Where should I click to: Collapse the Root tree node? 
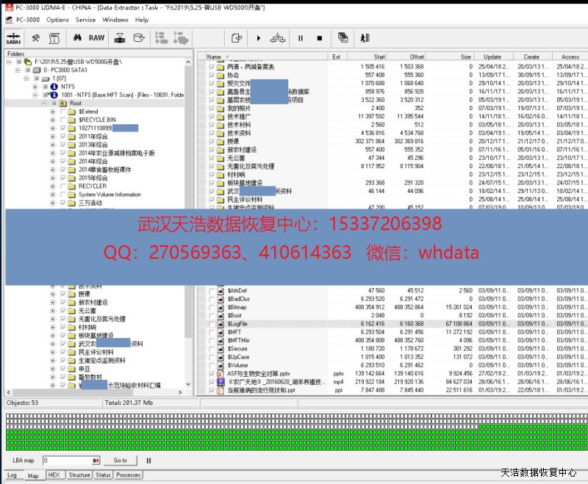point(43,104)
